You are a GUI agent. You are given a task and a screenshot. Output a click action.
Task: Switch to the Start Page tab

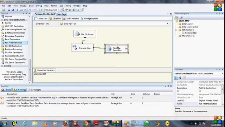click(62, 14)
